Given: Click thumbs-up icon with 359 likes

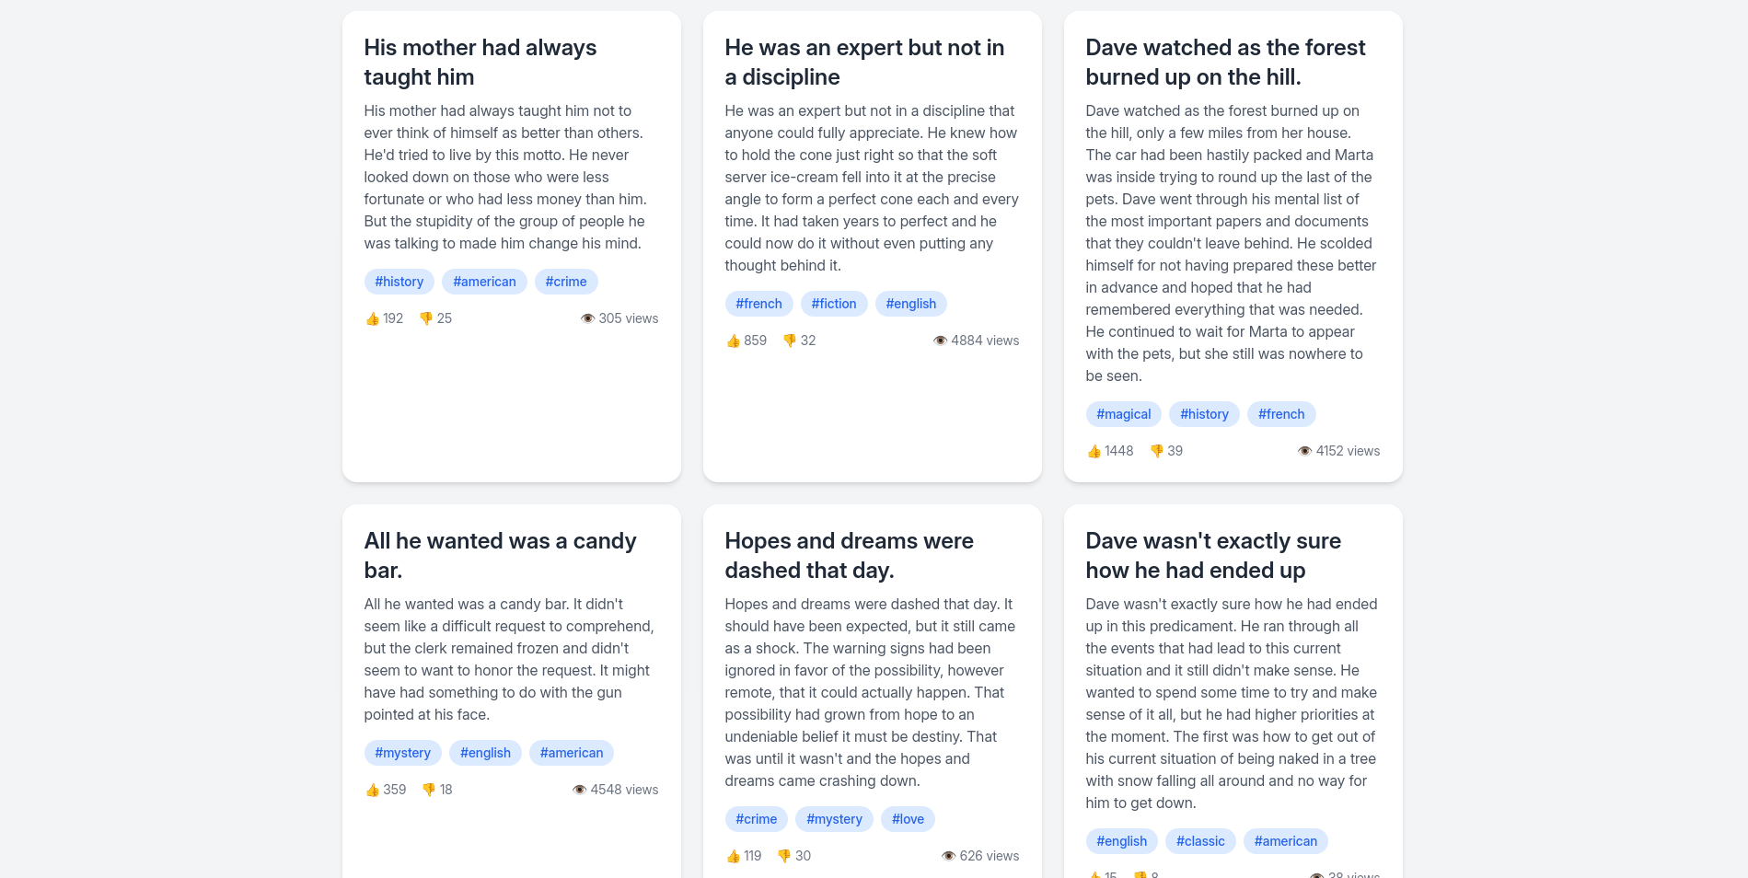Looking at the screenshot, I should 372,790.
